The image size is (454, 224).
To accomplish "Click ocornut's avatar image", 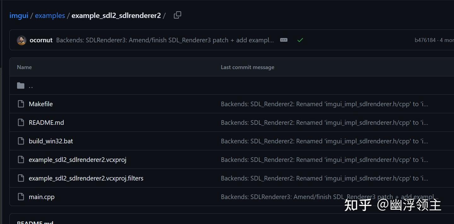I will coord(21,40).
